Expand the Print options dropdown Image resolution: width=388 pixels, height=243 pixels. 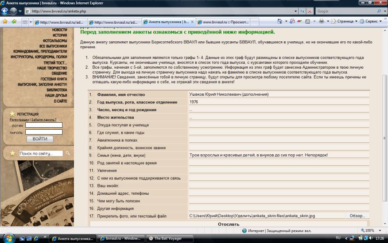328,21
